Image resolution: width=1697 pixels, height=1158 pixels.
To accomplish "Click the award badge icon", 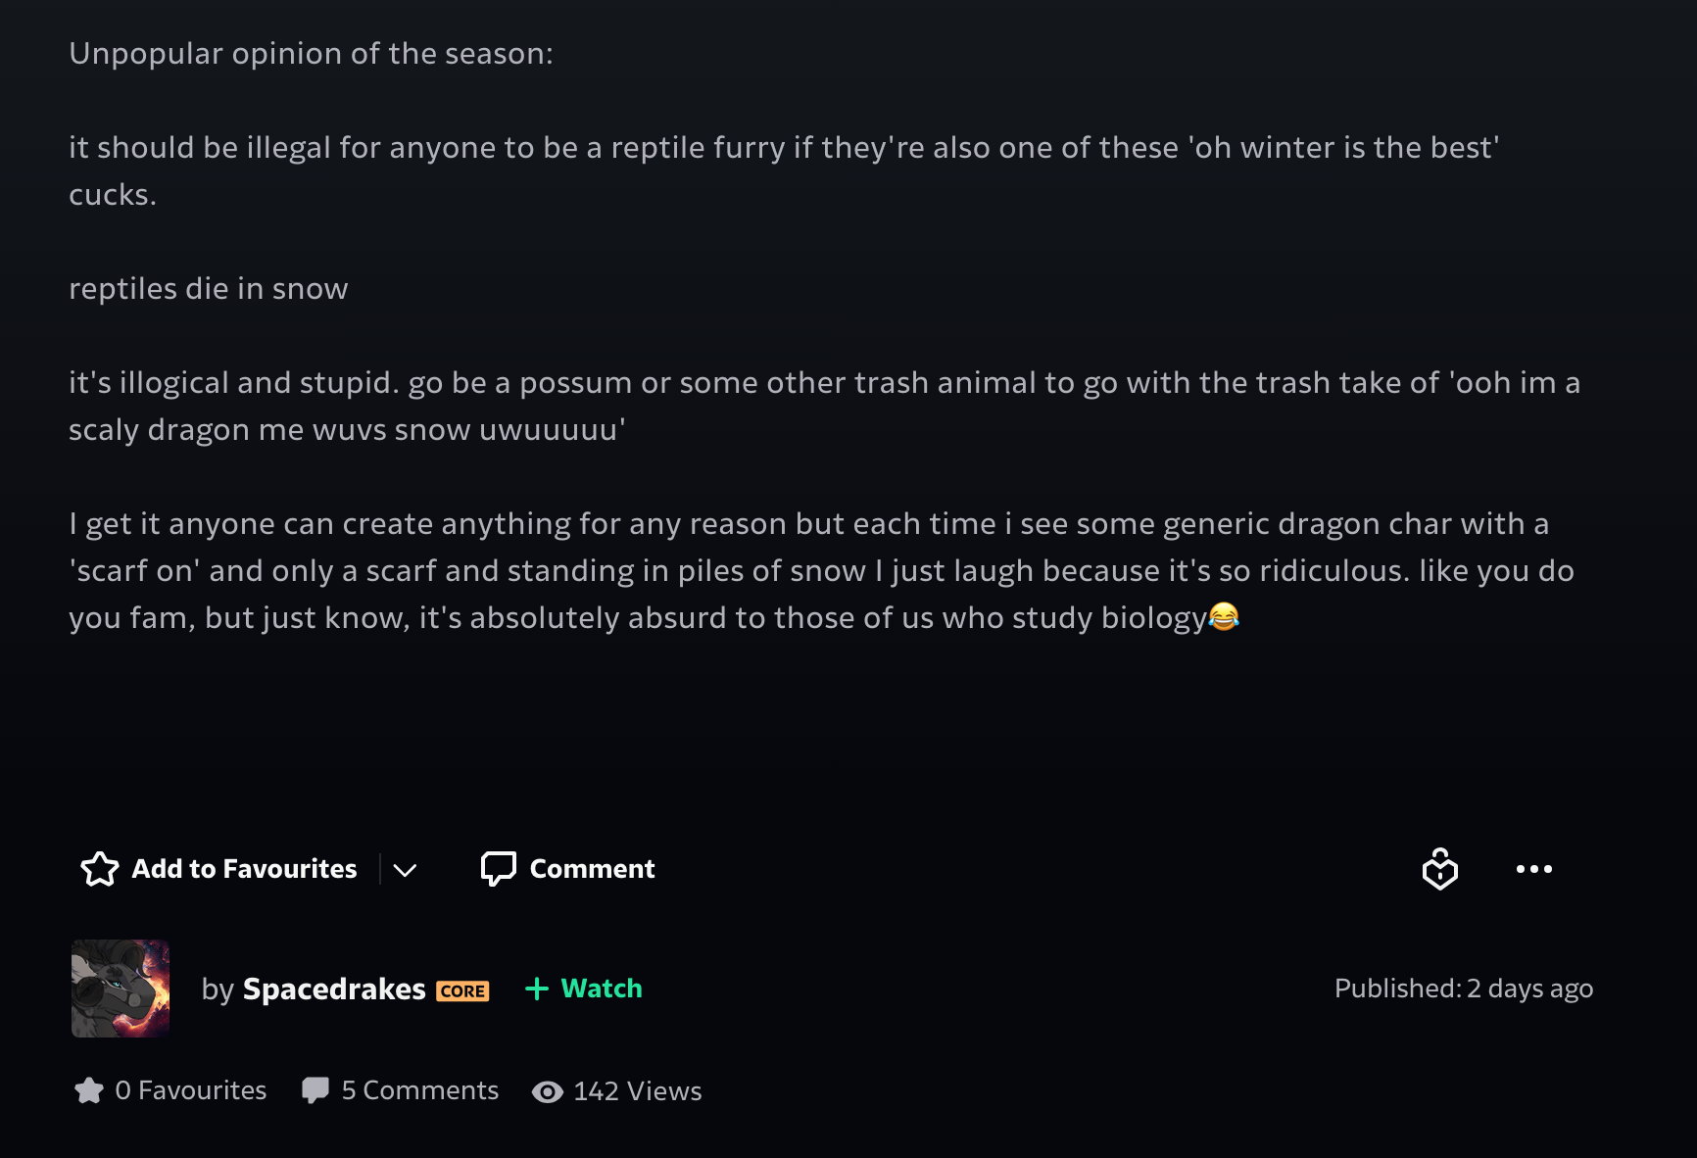I will (x=1440, y=869).
